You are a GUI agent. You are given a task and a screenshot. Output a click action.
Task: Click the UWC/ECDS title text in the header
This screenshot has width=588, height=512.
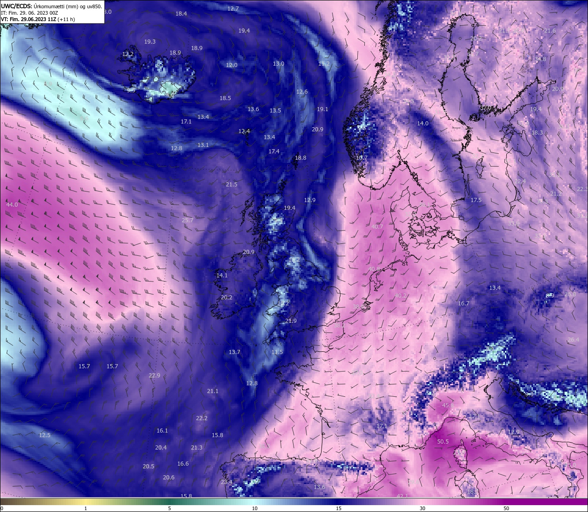pos(16,6)
